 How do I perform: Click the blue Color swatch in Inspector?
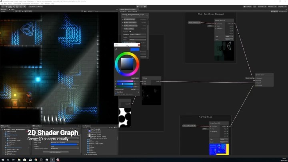pos(64,144)
